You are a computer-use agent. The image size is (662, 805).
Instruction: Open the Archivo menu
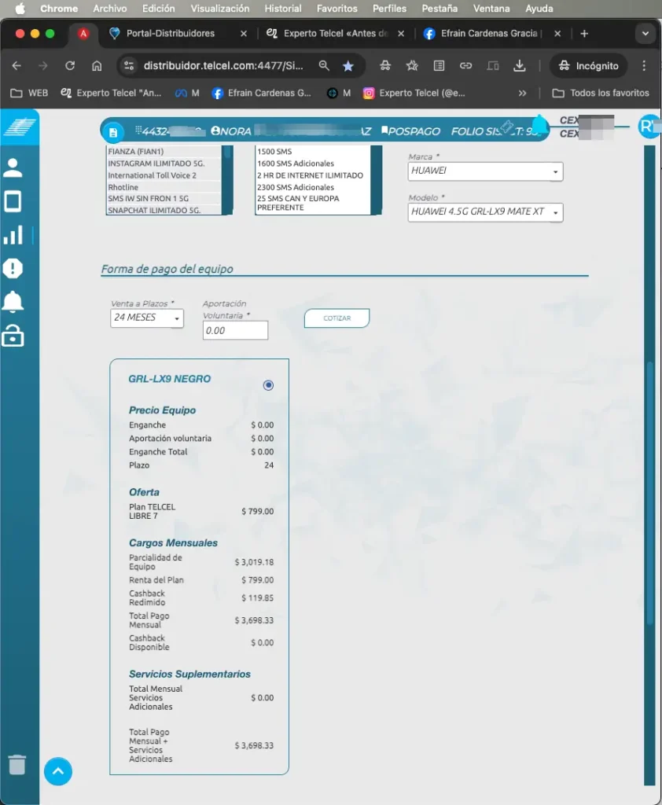pyautogui.click(x=110, y=9)
